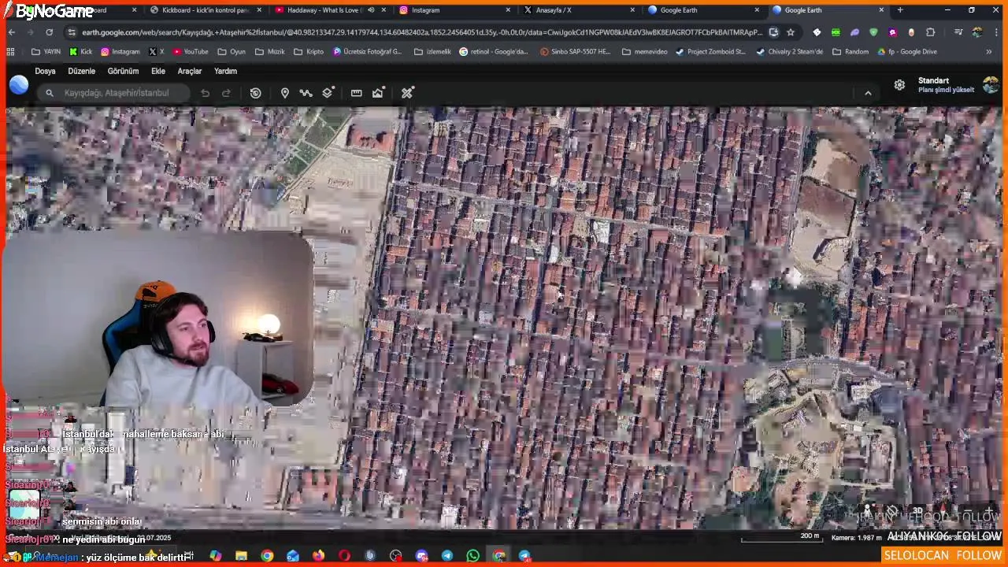Go back with browser back arrow
Image resolution: width=1008 pixels, height=567 pixels.
pyautogui.click(x=12, y=32)
